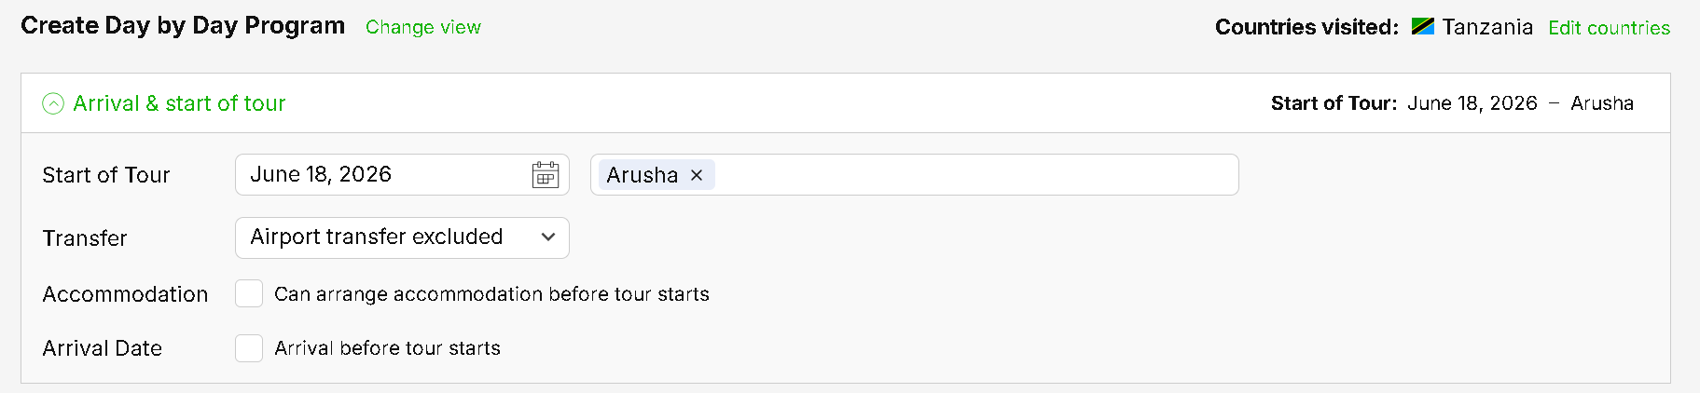1700x393 pixels.
Task: Click the Transfer field label
Action: tap(85, 238)
